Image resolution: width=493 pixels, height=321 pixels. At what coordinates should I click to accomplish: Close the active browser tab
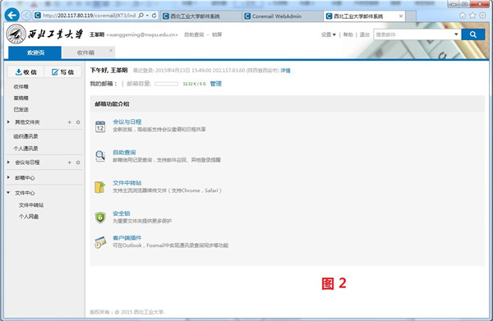click(x=401, y=16)
